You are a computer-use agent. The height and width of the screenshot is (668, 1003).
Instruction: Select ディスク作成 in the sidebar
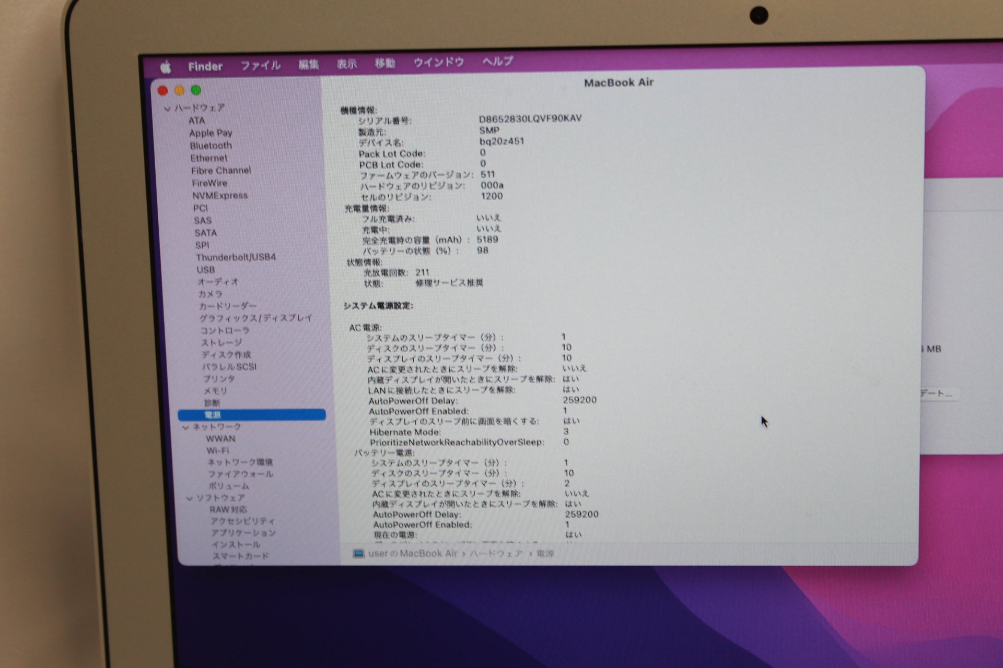coord(226,355)
